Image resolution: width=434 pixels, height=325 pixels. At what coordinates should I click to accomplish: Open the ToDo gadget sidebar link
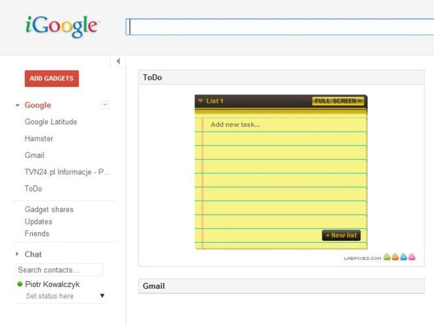click(x=34, y=189)
